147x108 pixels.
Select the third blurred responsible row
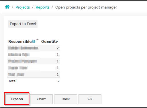click(x=34, y=61)
